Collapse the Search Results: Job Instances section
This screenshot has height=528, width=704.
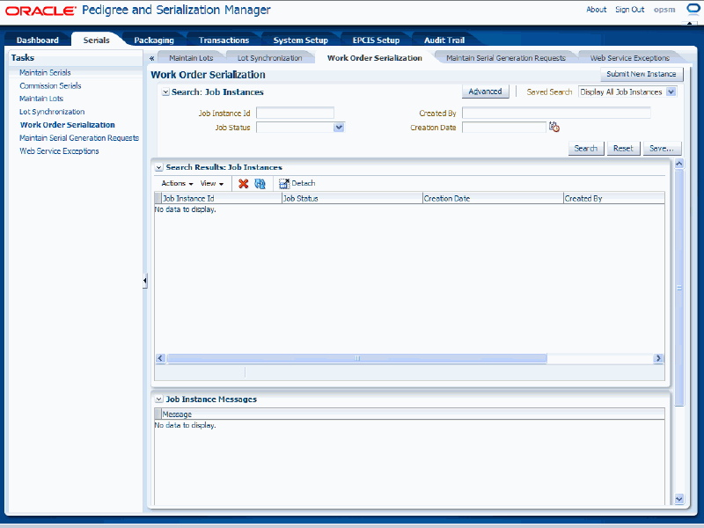[159, 167]
